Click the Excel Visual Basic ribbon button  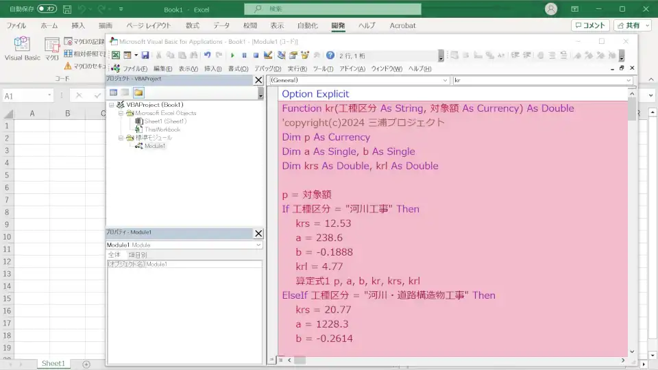tap(22, 49)
